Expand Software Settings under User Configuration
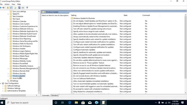187x105 pixels. pos(3,86)
